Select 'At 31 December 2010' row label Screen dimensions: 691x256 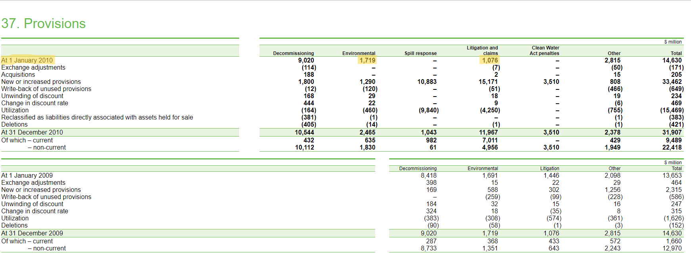click(32, 132)
